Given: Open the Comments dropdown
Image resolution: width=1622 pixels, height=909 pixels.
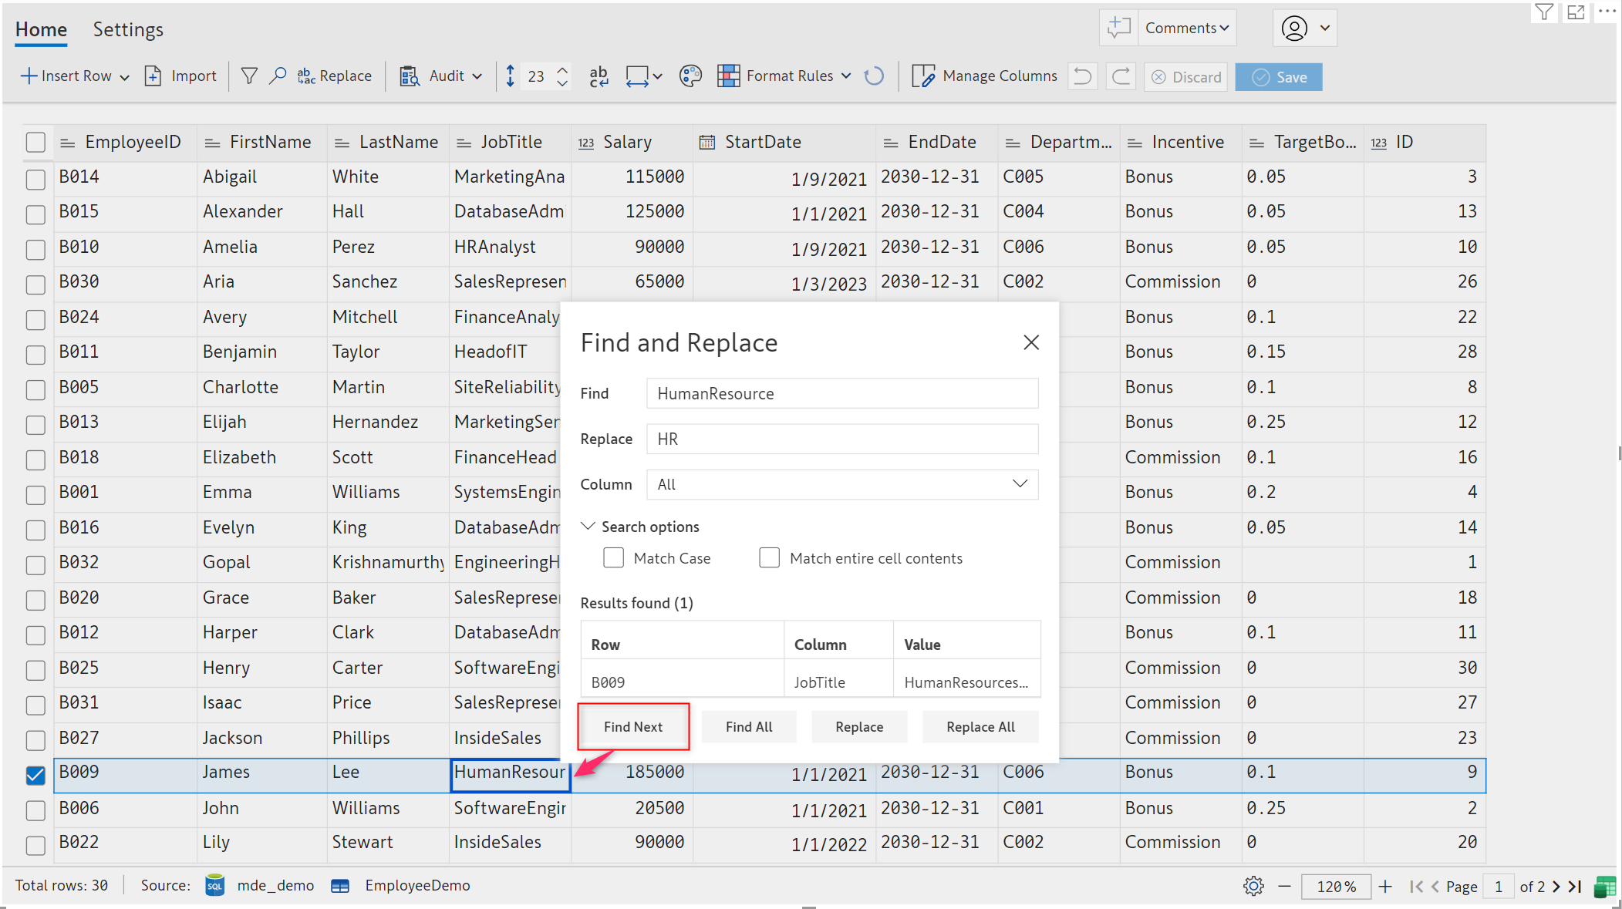Looking at the screenshot, I should pyautogui.click(x=1187, y=28).
